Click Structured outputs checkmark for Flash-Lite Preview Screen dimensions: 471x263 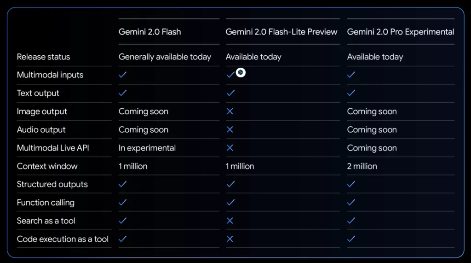click(231, 184)
